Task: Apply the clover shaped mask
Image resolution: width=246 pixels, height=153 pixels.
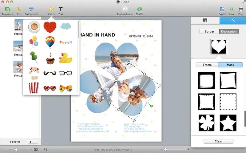Action: point(206,123)
